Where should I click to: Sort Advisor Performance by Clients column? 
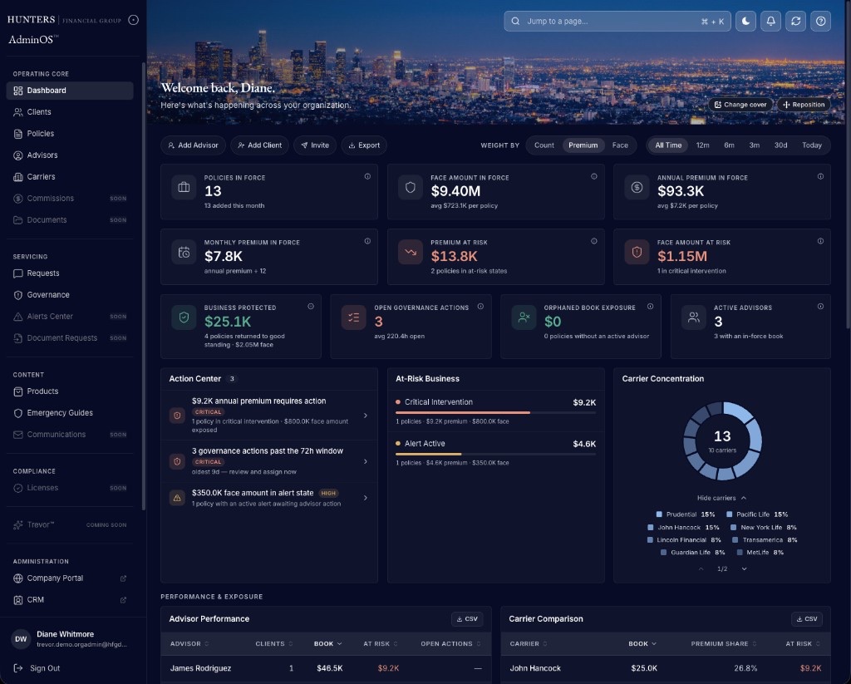click(x=274, y=644)
